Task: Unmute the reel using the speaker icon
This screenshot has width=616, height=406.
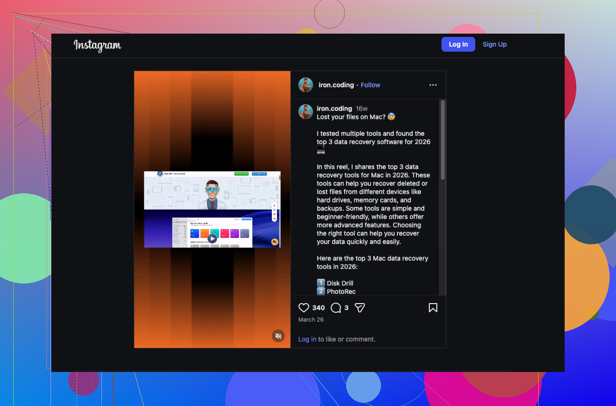Action: [278, 336]
